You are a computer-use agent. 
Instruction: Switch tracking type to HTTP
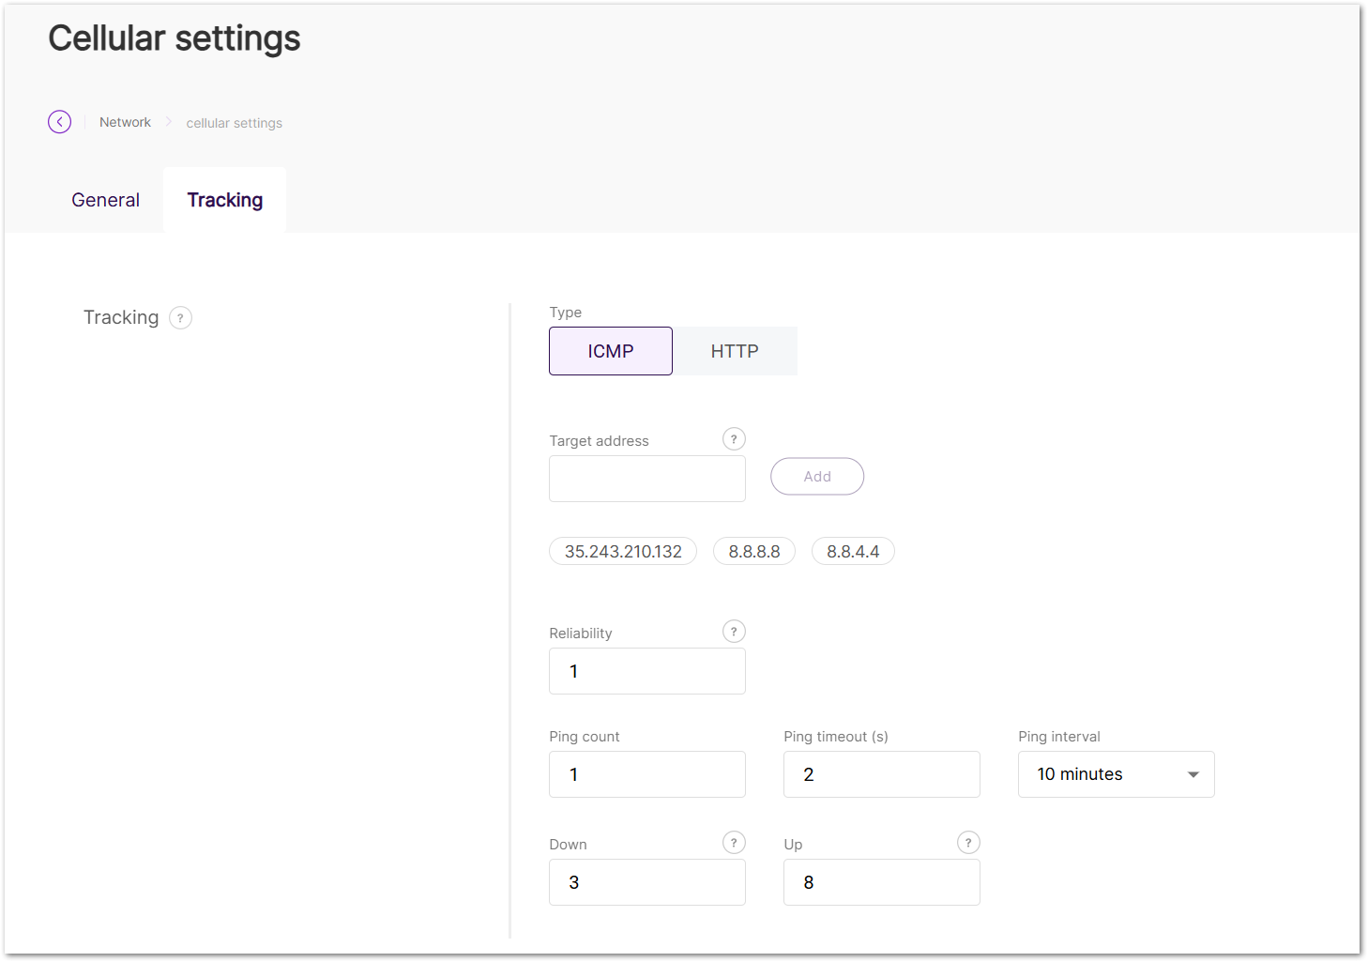[x=734, y=350]
